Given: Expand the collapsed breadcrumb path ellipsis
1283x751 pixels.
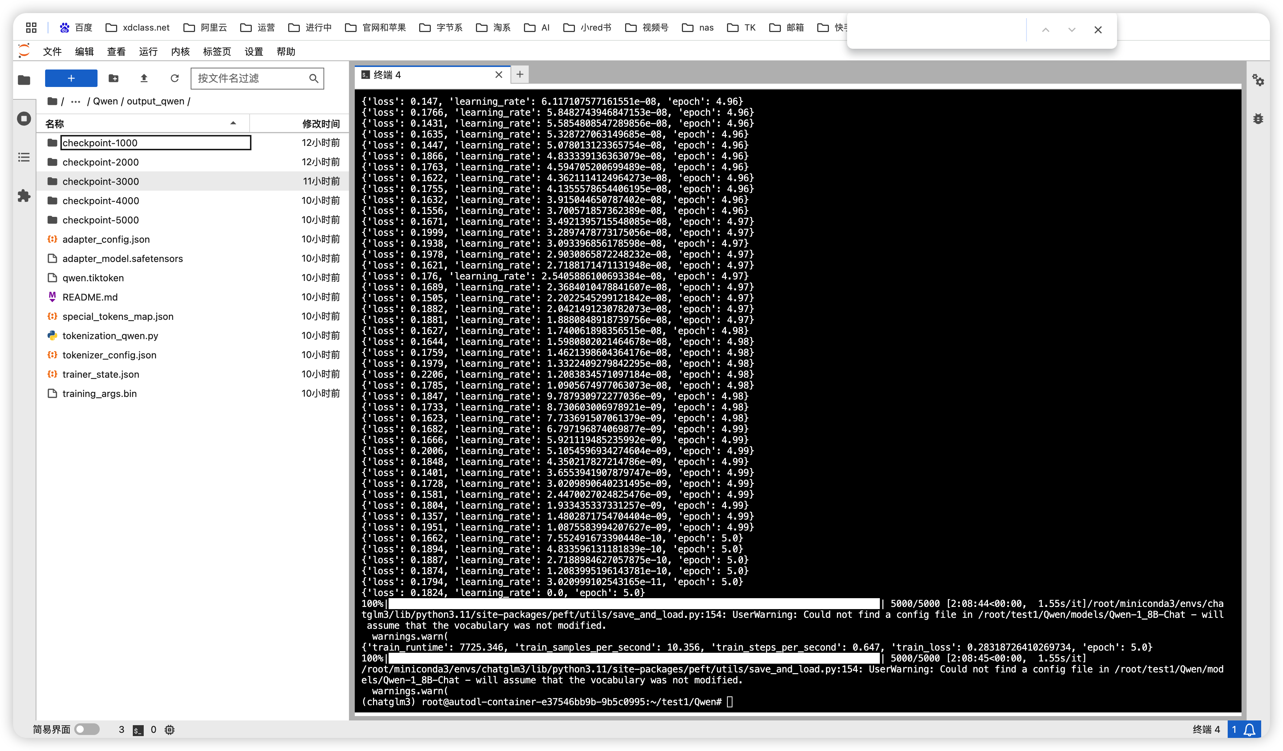Looking at the screenshot, I should pyautogui.click(x=75, y=101).
